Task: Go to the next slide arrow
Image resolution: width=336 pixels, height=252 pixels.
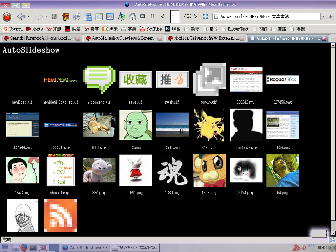Action: click(x=196, y=16)
